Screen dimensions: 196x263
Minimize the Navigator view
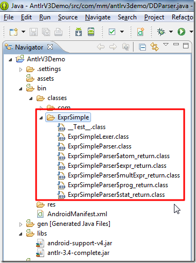coord(176,44)
